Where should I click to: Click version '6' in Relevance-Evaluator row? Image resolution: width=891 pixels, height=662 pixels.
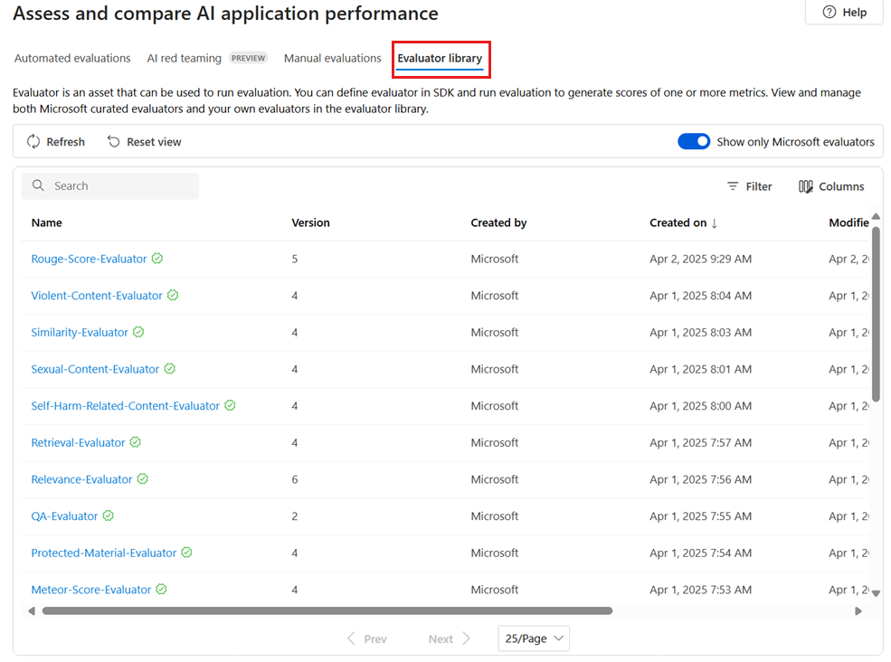294,479
